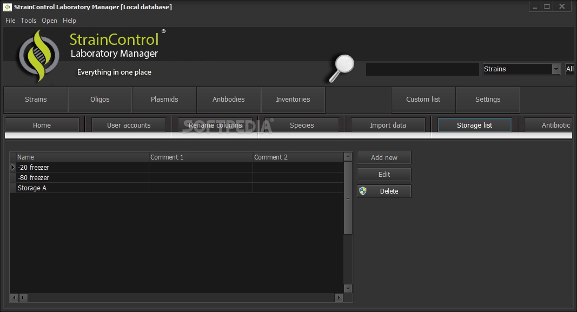
Task: Click the All button beside search dropdown
Action: coord(569,69)
